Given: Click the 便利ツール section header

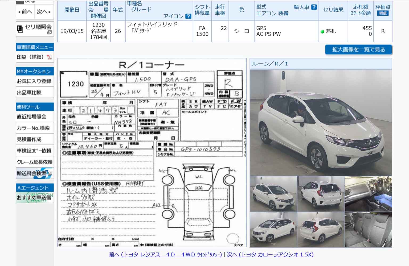Looking at the screenshot, I should (35, 107).
